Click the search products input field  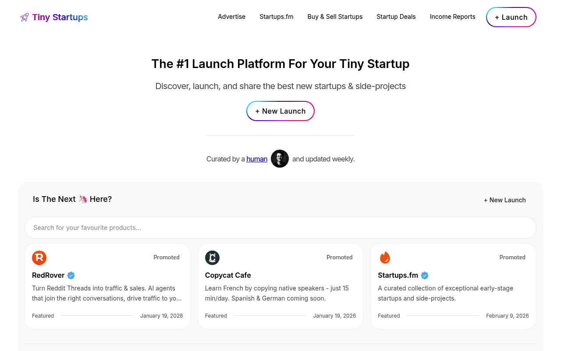[x=280, y=227]
